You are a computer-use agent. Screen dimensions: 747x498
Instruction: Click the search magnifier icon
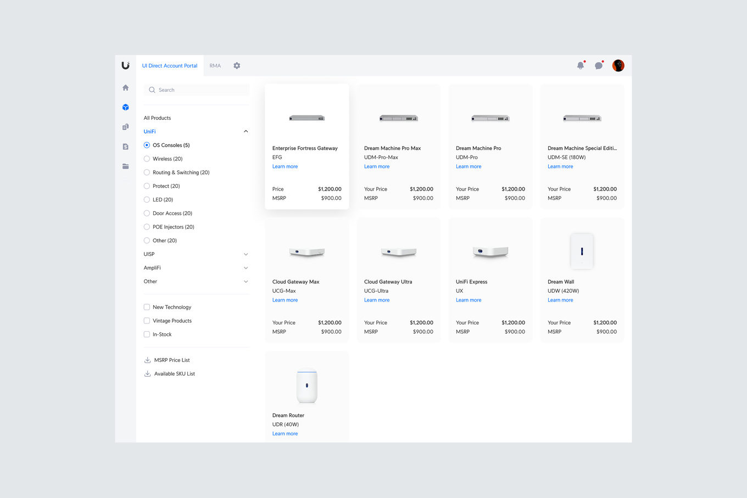152,90
